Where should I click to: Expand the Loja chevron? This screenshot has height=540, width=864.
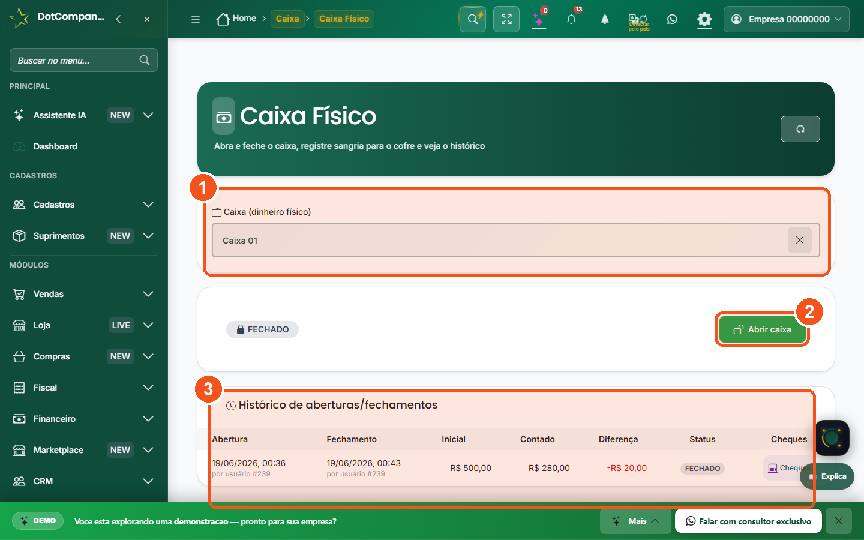tap(148, 325)
